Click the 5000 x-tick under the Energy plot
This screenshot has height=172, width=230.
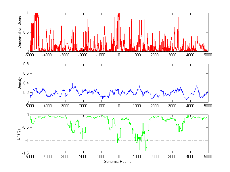click(x=208, y=156)
